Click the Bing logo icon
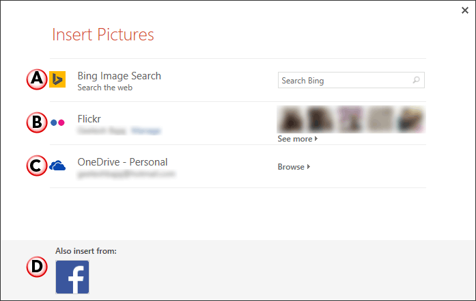This screenshot has height=301, width=476. [x=57, y=79]
